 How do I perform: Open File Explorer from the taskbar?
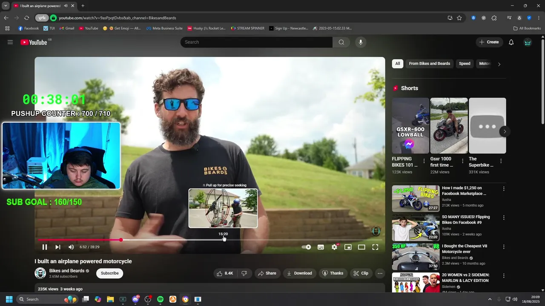[x=110, y=299]
